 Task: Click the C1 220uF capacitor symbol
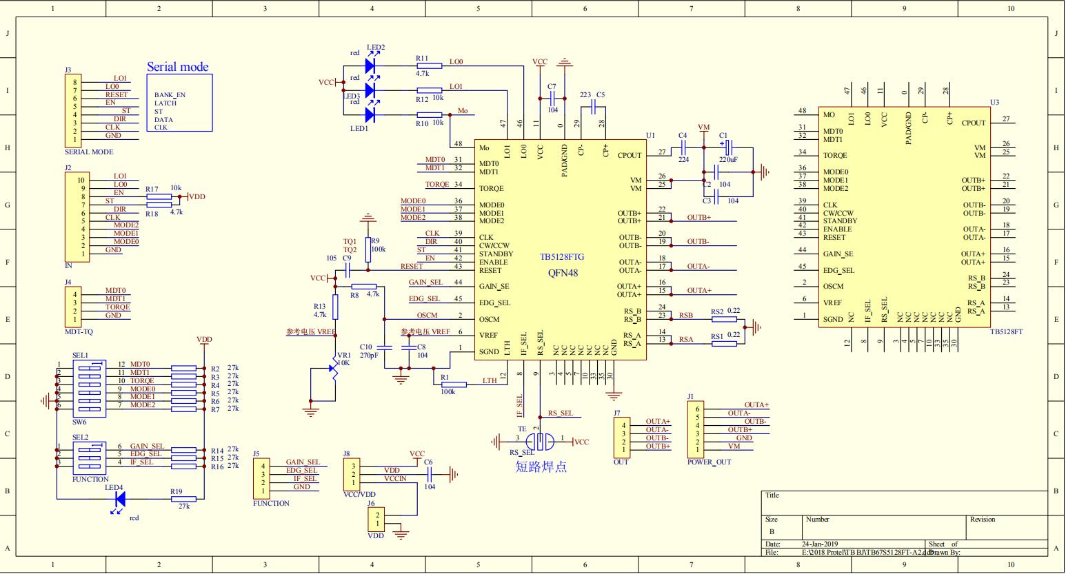[728, 147]
